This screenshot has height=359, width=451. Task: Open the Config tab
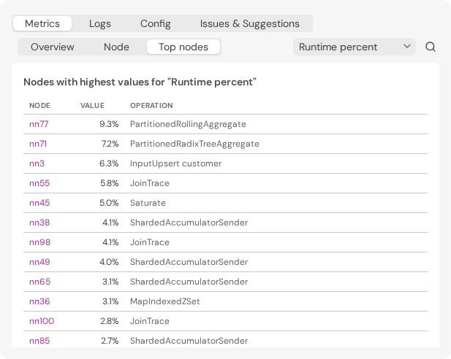155,23
